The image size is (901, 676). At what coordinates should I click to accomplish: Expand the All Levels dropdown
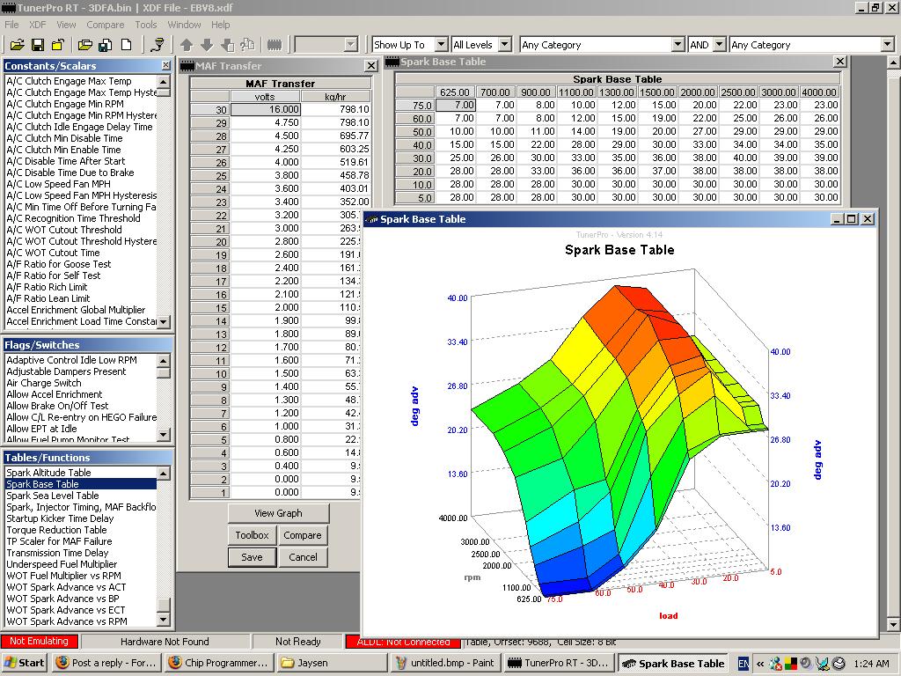pos(504,44)
